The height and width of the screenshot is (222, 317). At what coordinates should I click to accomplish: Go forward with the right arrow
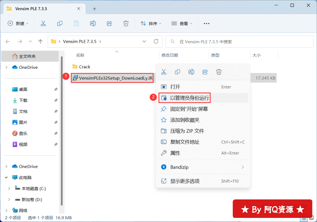point(20,42)
